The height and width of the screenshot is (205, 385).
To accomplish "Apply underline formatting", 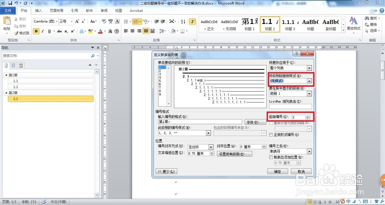I will tap(49, 31).
